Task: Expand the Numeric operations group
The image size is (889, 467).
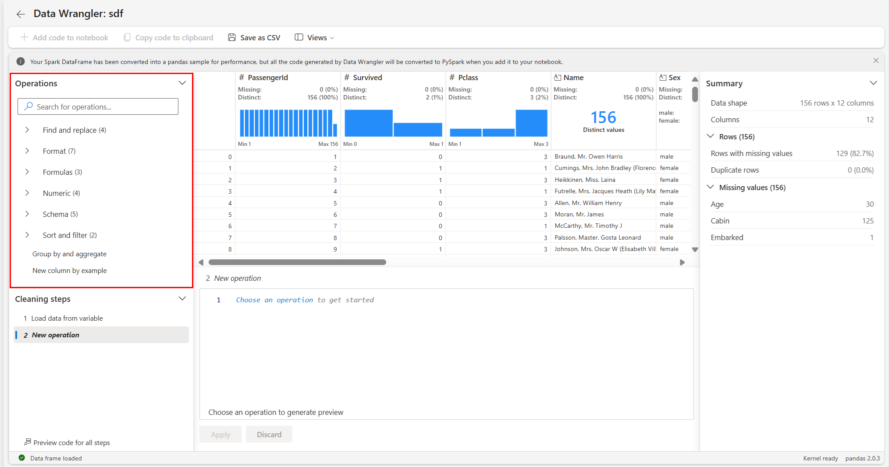Action: 27,193
